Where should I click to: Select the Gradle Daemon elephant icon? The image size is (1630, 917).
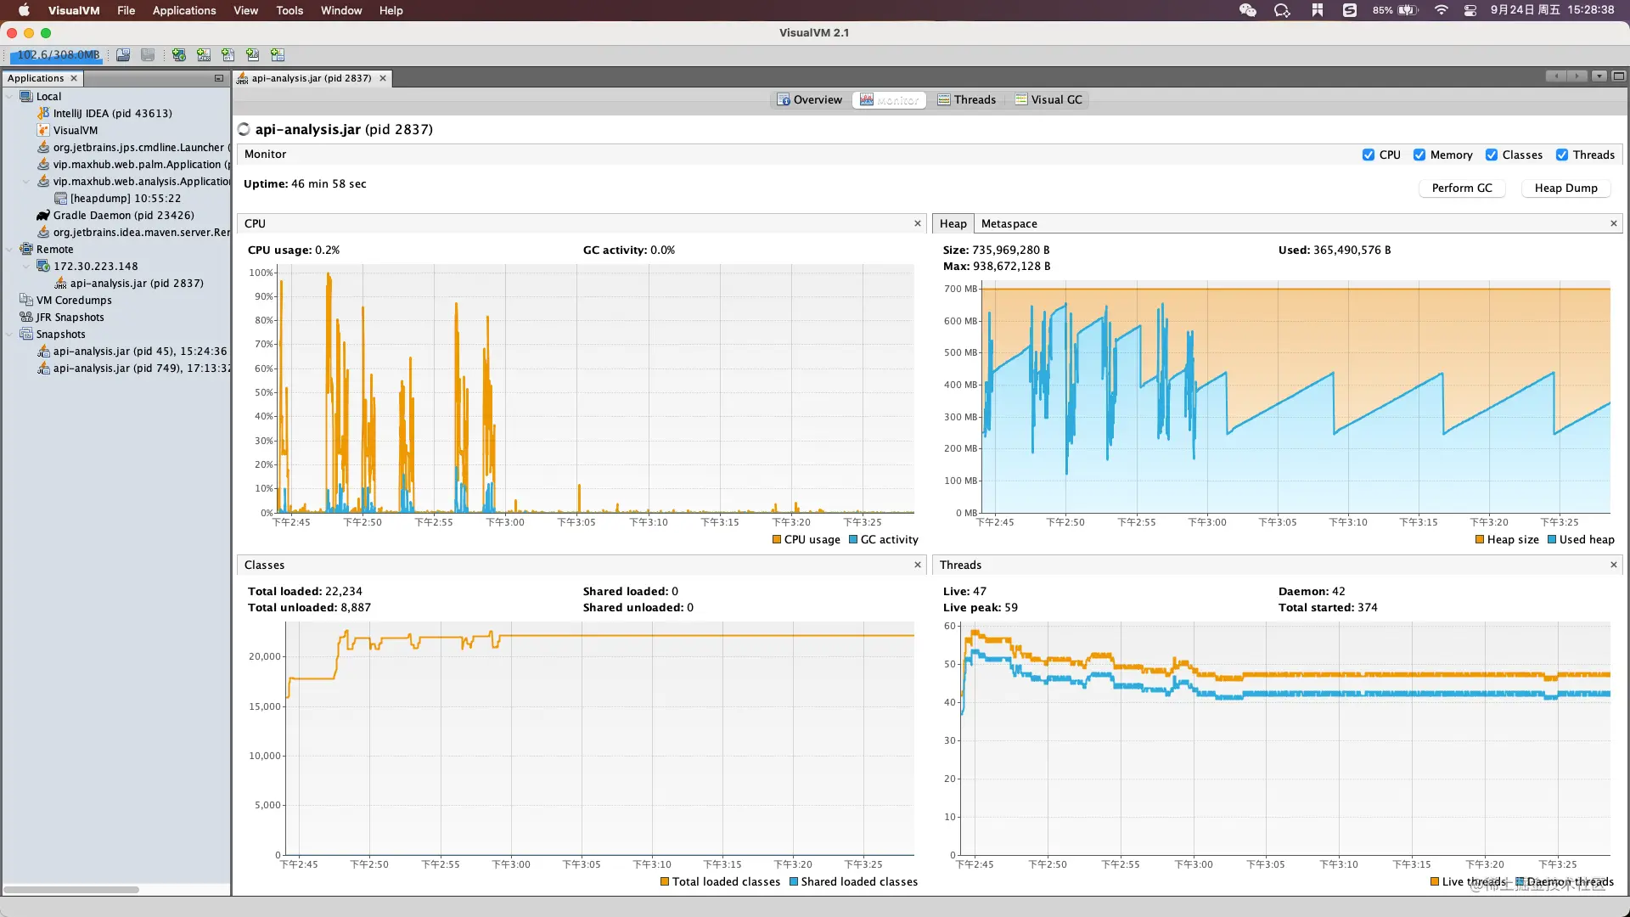[43, 215]
